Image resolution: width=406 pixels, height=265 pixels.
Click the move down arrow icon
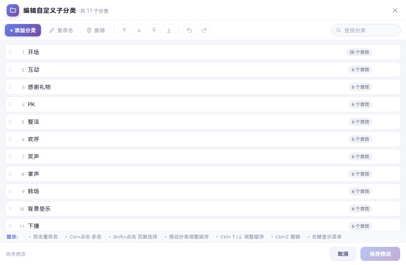(x=139, y=30)
